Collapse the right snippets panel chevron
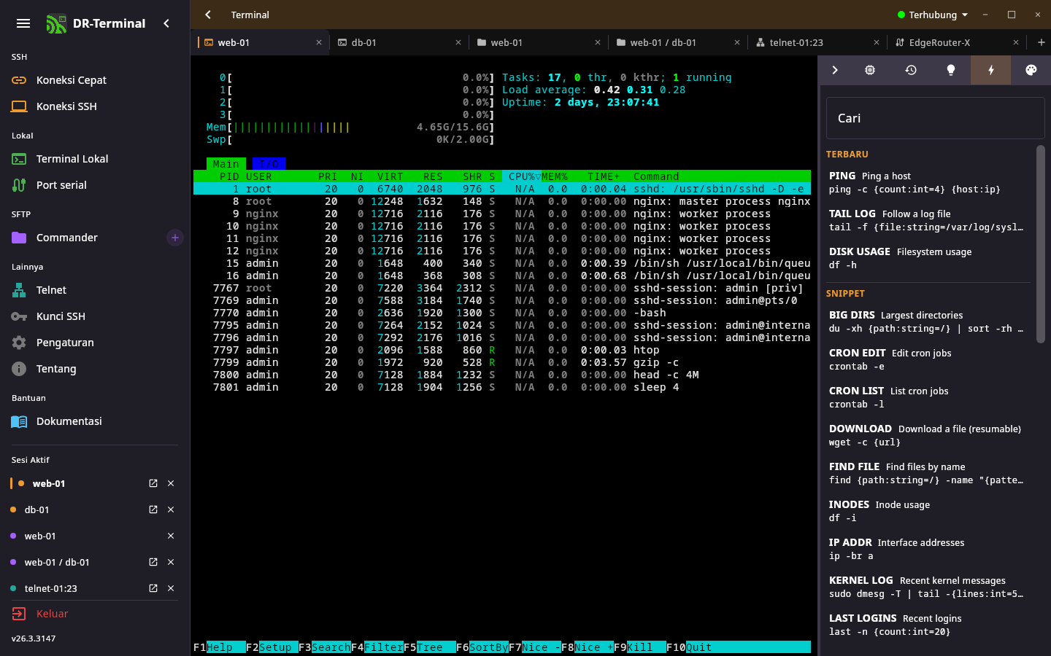Image resolution: width=1051 pixels, height=656 pixels. 835,70
